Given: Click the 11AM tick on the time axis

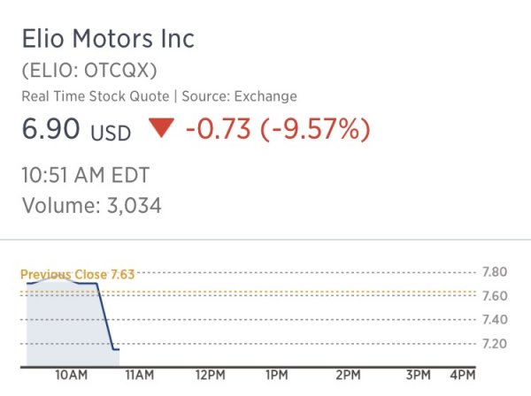Looking at the screenshot, I should pos(139,376).
